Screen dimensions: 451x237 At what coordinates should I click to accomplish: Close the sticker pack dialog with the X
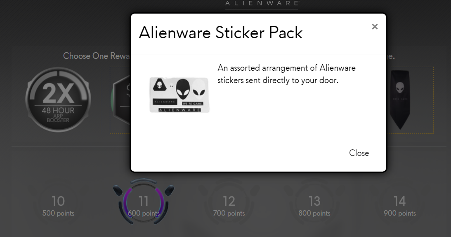coord(375,27)
